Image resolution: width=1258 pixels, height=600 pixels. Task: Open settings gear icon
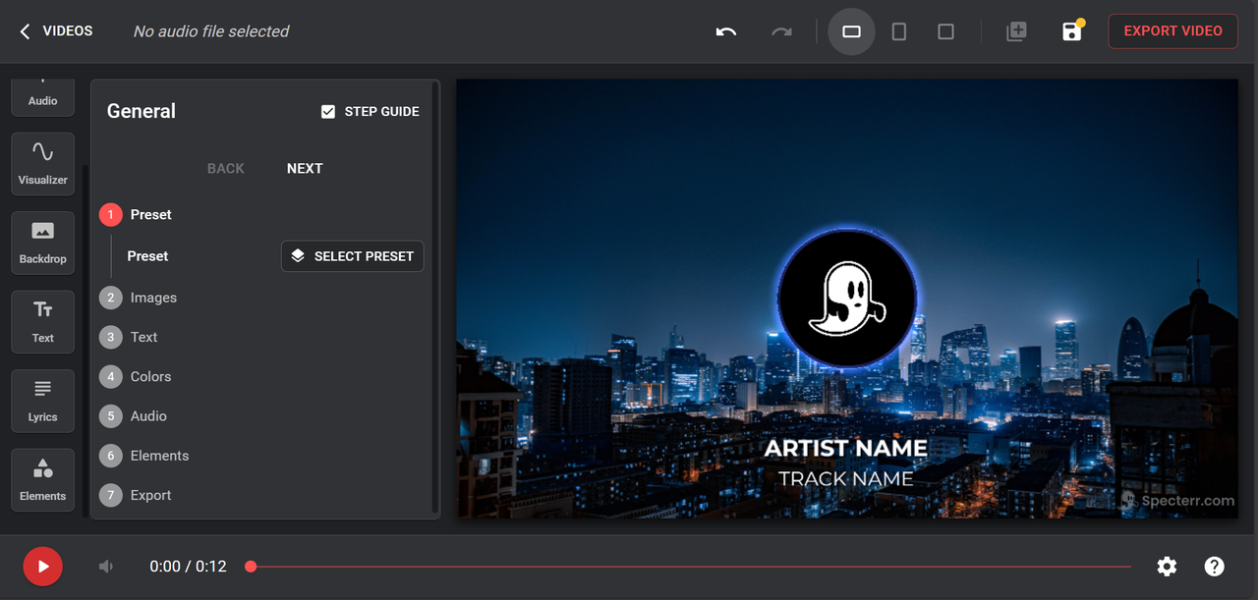pos(1167,567)
